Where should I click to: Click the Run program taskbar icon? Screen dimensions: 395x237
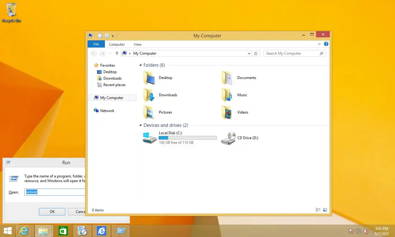[x=121, y=231]
